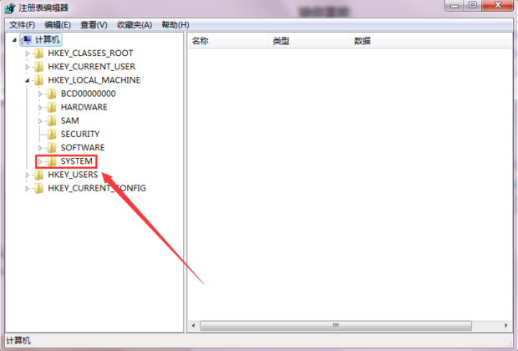Expand the SYSTEM key
Image resolution: width=518 pixels, height=351 pixels.
tap(40, 161)
